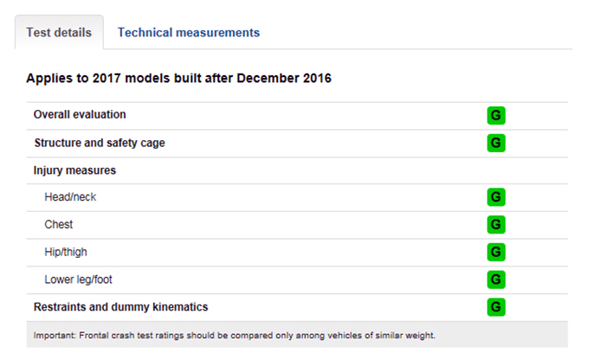Open the Technical measurements tab
589x353 pixels.
point(189,33)
